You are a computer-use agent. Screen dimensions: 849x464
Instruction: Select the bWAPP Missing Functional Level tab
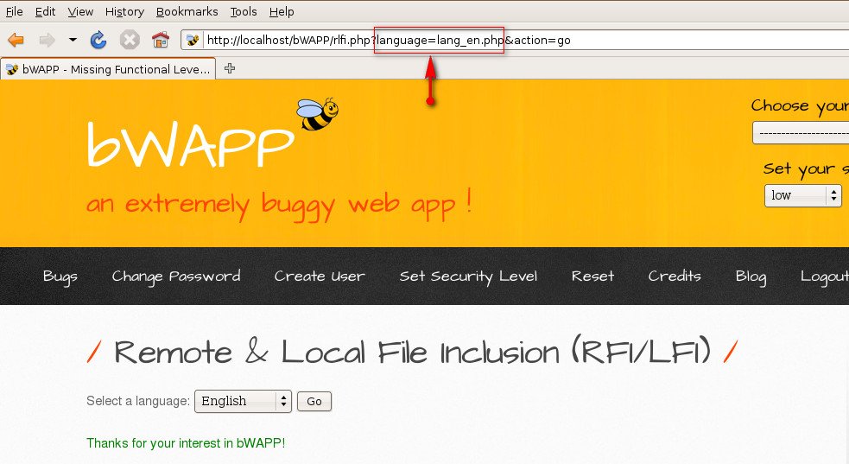108,69
